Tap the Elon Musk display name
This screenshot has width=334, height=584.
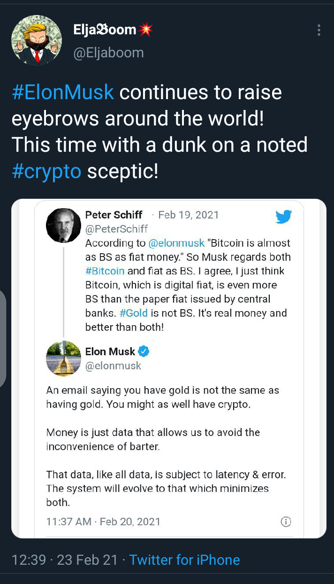point(110,351)
